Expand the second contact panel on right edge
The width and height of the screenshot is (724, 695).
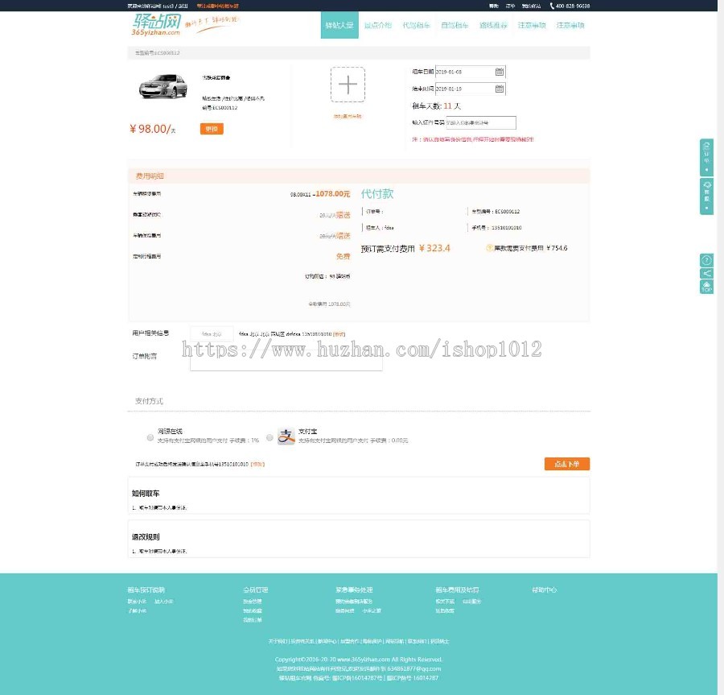pyautogui.click(x=706, y=196)
